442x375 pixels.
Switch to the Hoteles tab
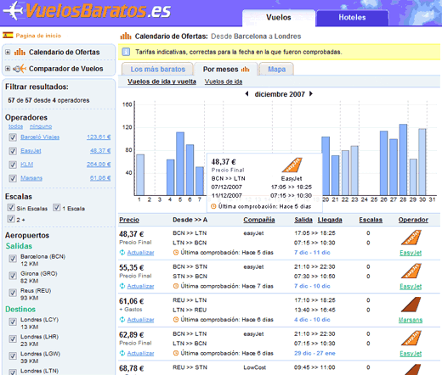(352, 18)
